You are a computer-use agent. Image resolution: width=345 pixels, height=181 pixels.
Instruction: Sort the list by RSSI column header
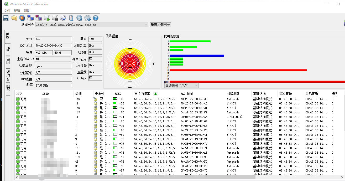point(117,94)
